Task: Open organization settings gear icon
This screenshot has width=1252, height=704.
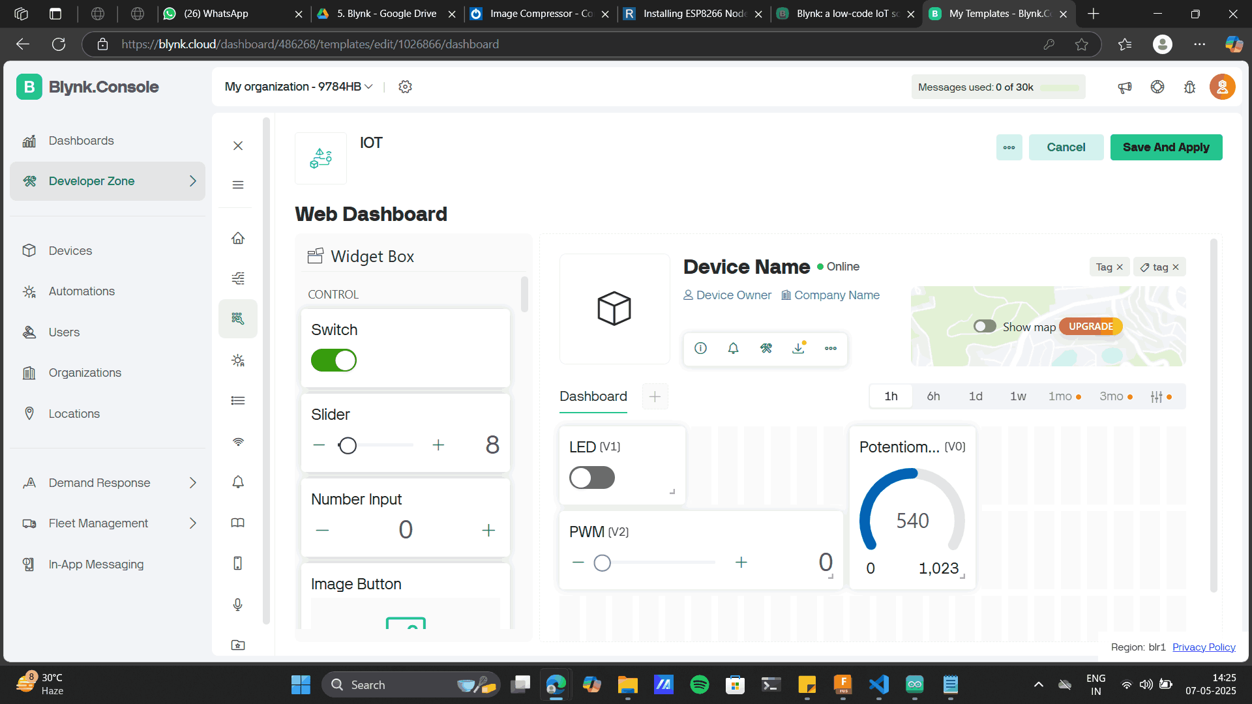Action: click(x=406, y=87)
